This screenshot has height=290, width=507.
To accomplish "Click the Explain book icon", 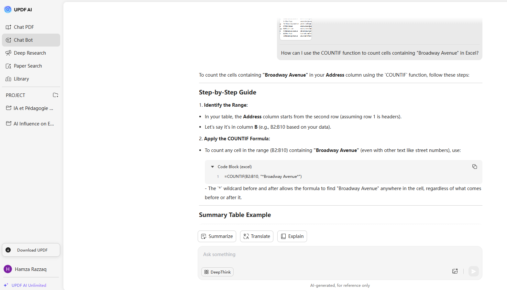I will (283, 236).
